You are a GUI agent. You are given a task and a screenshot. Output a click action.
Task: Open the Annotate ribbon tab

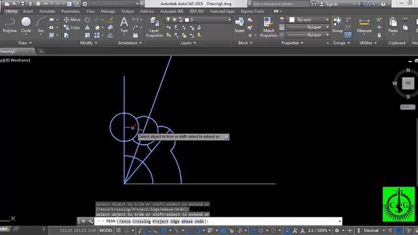pos(47,12)
